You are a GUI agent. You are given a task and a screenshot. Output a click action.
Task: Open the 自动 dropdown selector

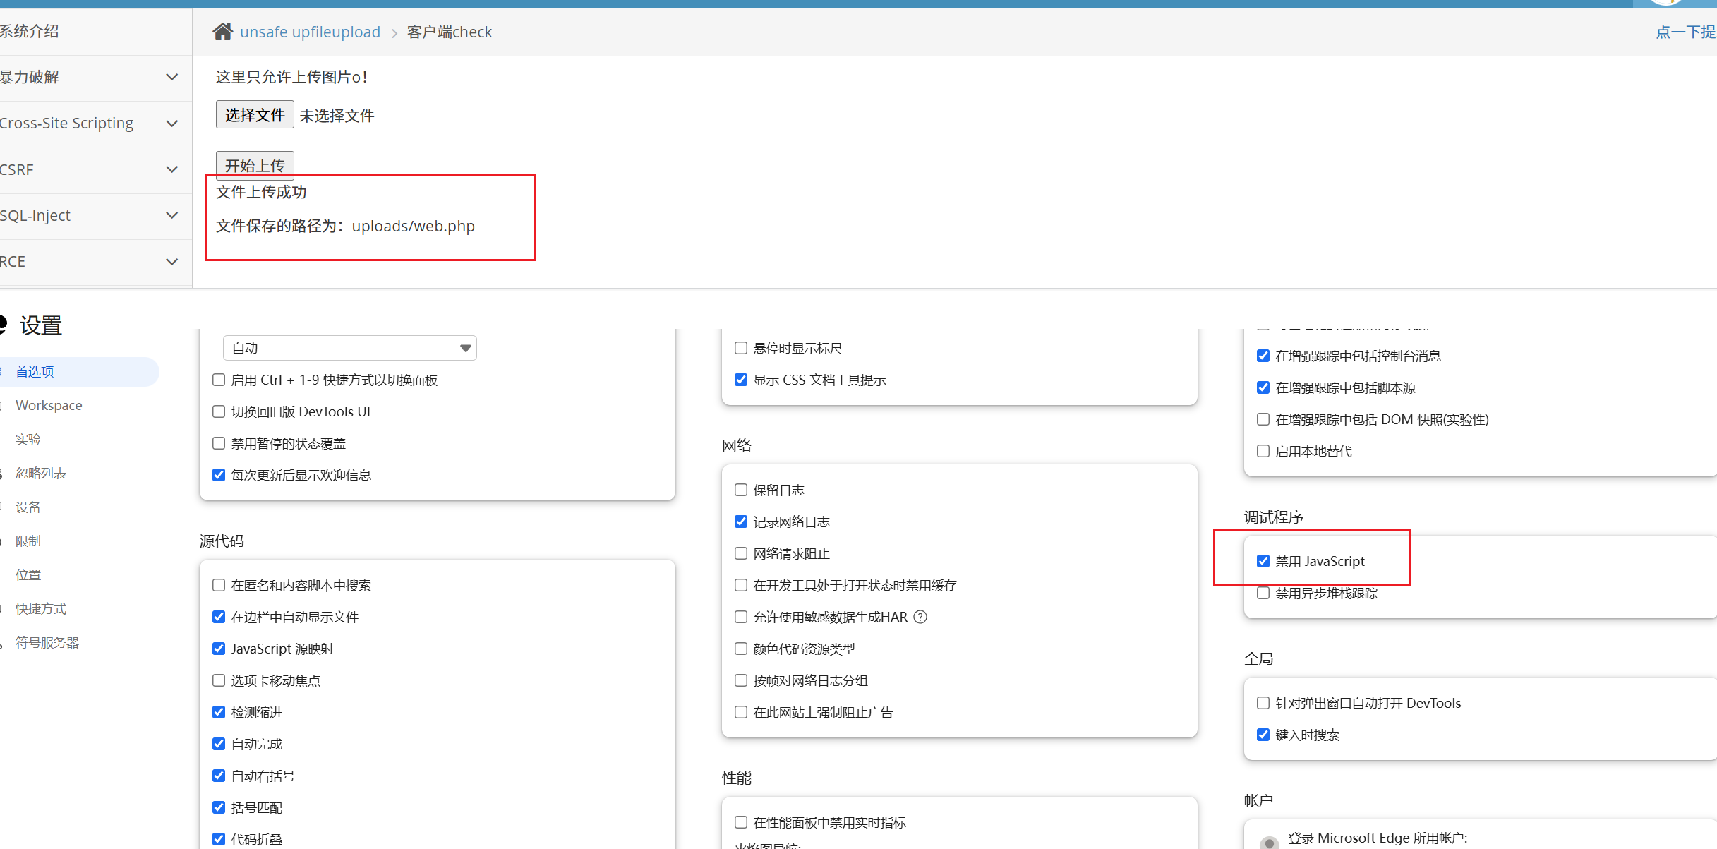point(349,349)
